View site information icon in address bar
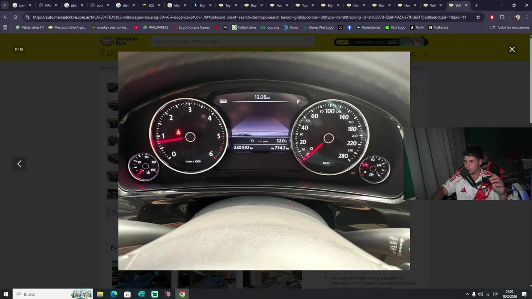 [x=27, y=17]
